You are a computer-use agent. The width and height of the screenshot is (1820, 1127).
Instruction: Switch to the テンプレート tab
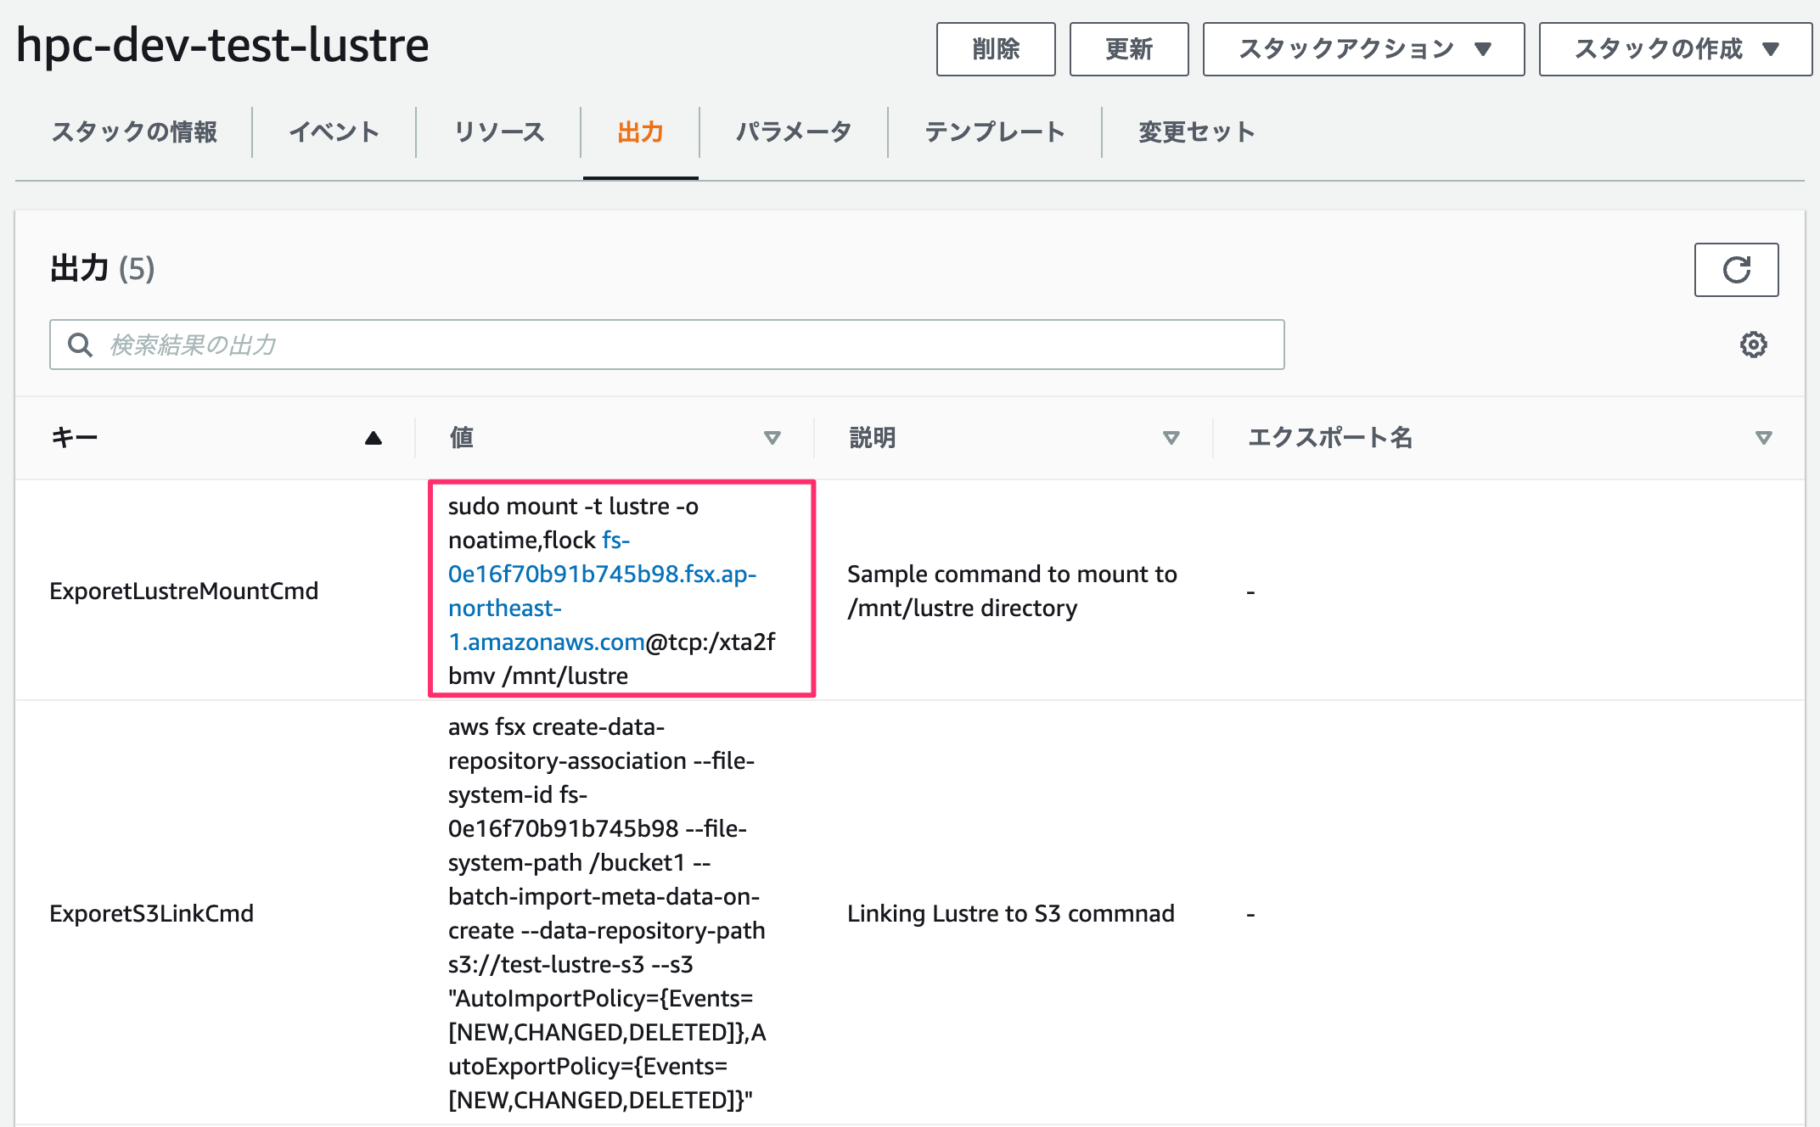click(995, 132)
